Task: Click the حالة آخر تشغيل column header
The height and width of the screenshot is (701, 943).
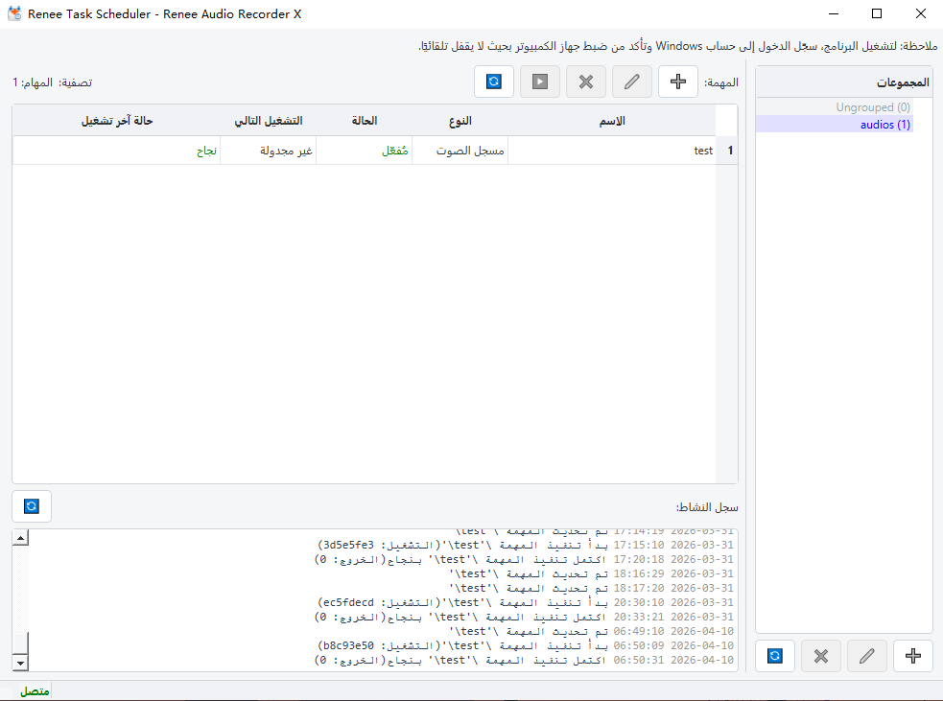Action: click(x=117, y=121)
